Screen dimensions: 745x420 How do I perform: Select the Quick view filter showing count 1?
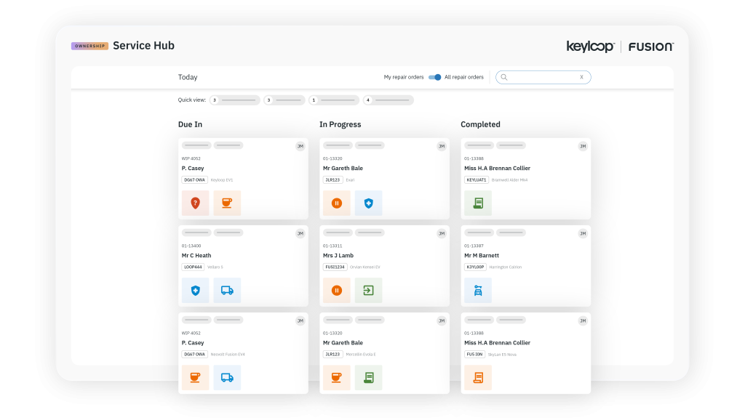[x=334, y=100]
